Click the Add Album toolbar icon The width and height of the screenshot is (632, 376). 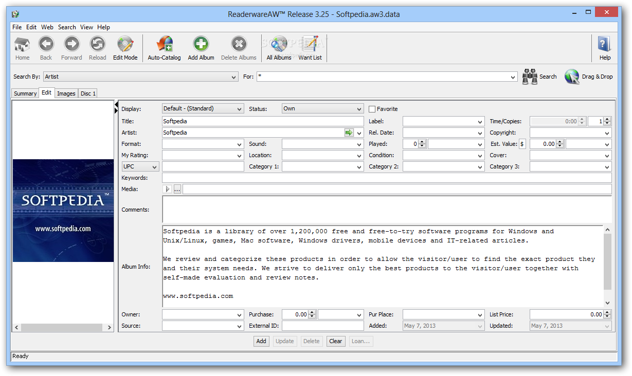[x=201, y=48]
